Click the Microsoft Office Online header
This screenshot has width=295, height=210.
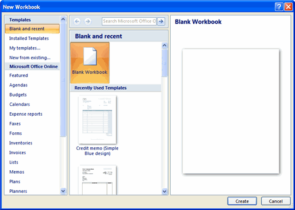tap(33, 67)
